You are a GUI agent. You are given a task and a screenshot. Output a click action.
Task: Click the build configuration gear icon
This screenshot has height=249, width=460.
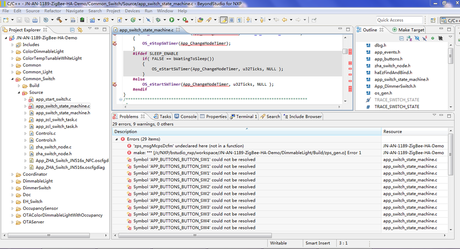46,20
